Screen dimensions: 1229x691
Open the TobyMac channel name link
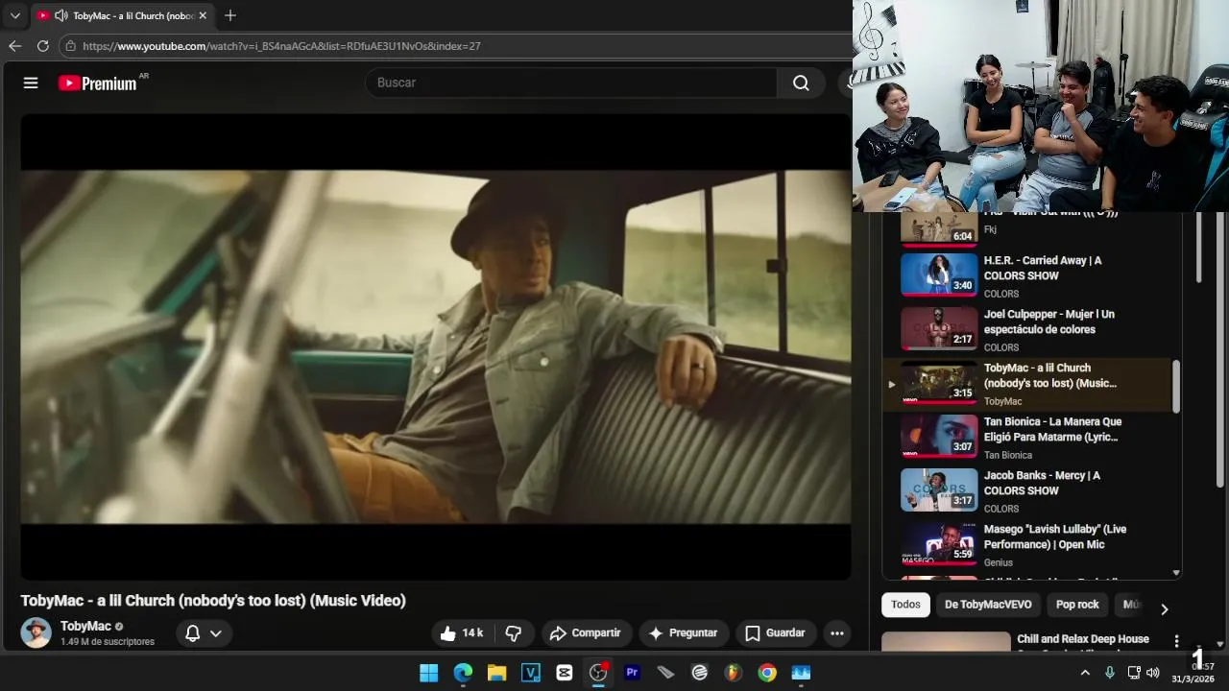tap(85, 626)
